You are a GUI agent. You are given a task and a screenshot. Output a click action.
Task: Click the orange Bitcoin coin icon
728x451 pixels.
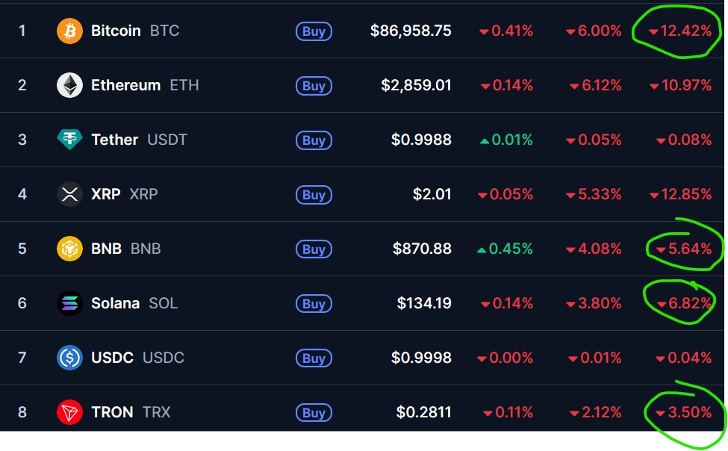(70, 31)
